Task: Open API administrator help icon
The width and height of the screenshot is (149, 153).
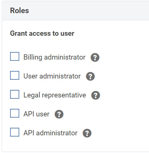Action: [x=87, y=133]
